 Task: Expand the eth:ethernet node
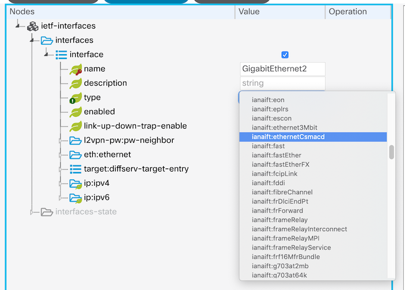point(60,155)
